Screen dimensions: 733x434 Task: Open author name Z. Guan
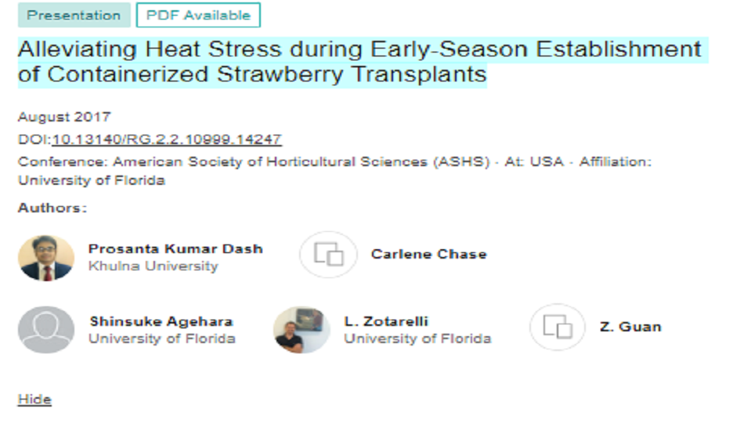click(x=630, y=327)
